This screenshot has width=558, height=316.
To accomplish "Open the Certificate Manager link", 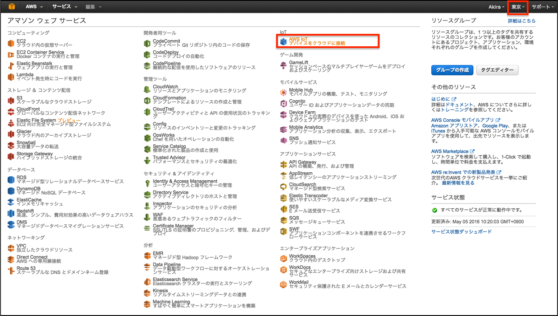I will pos(173,226).
